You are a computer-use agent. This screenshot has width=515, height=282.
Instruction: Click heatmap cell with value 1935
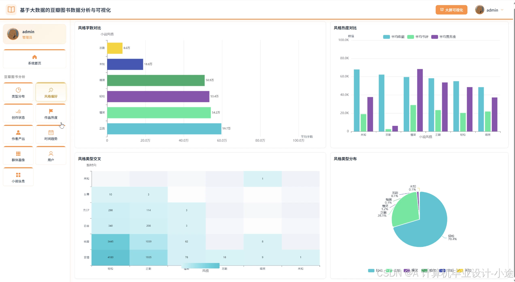coord(149,258)
